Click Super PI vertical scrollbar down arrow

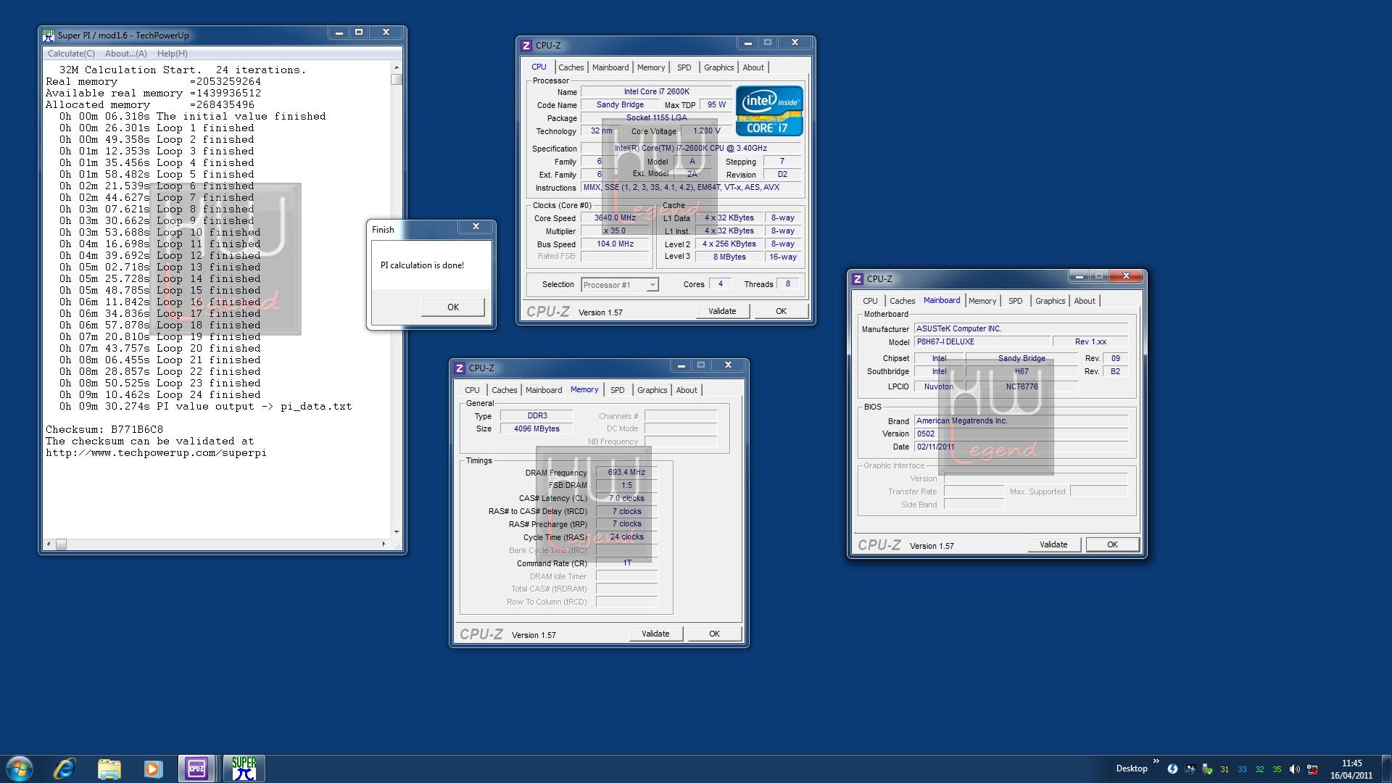pyautogui.click(x=397, y=532)
